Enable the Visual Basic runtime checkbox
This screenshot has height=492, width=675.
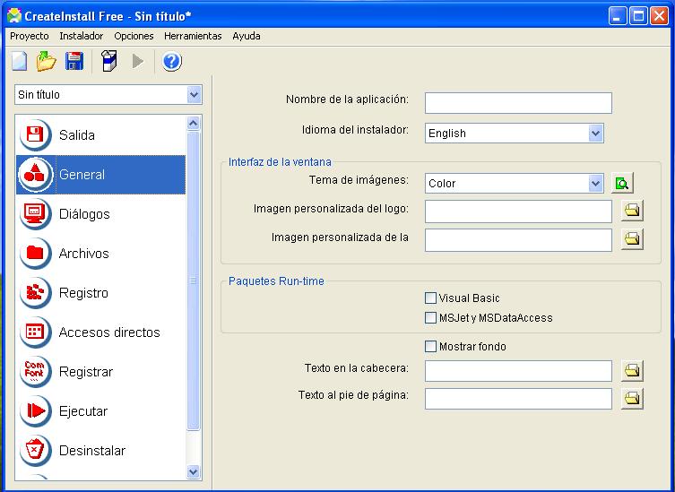[x=430, y=298]
